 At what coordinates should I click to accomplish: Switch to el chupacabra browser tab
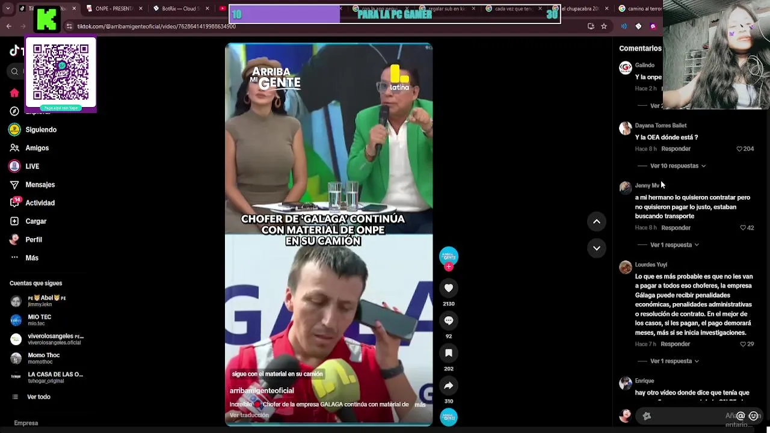tap(579, 8)
